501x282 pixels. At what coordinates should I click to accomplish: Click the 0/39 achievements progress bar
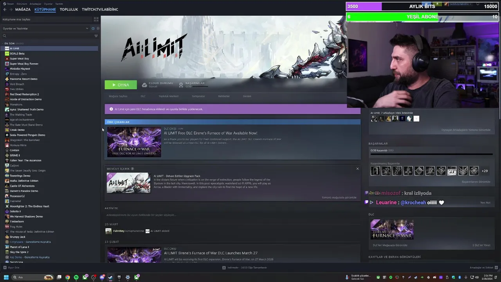tap(431, 154)
